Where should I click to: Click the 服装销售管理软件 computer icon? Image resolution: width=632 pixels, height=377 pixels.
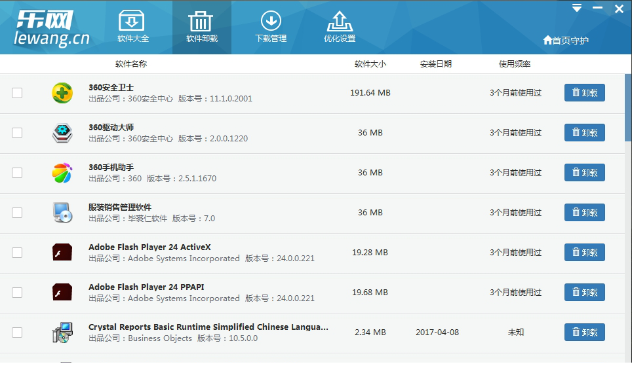click(62, 213)
